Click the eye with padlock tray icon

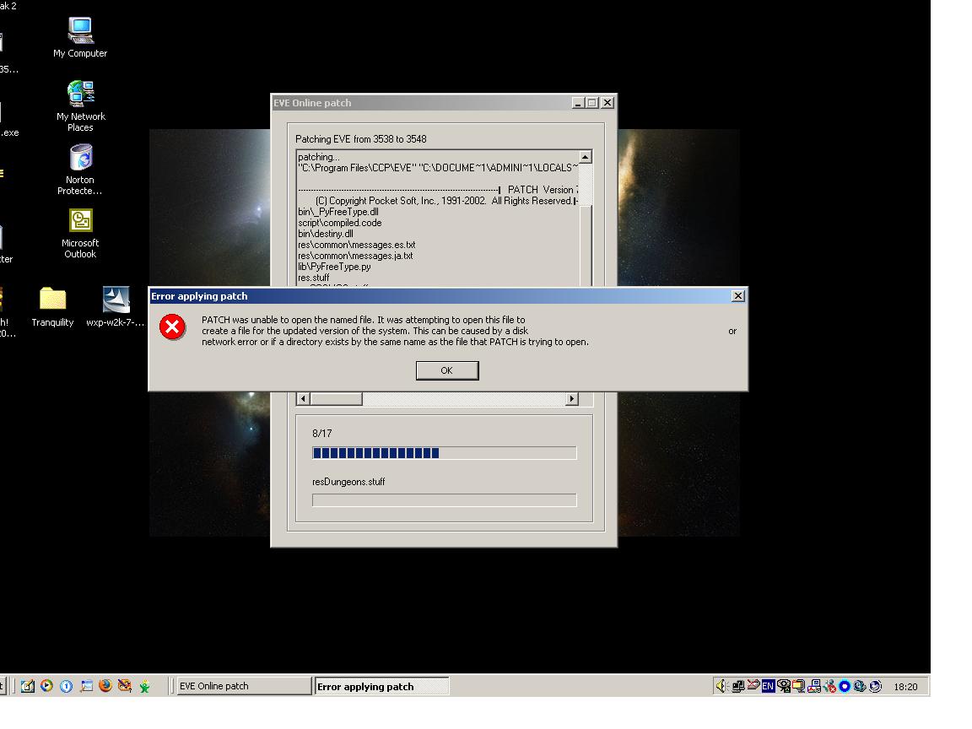point(784,686)
